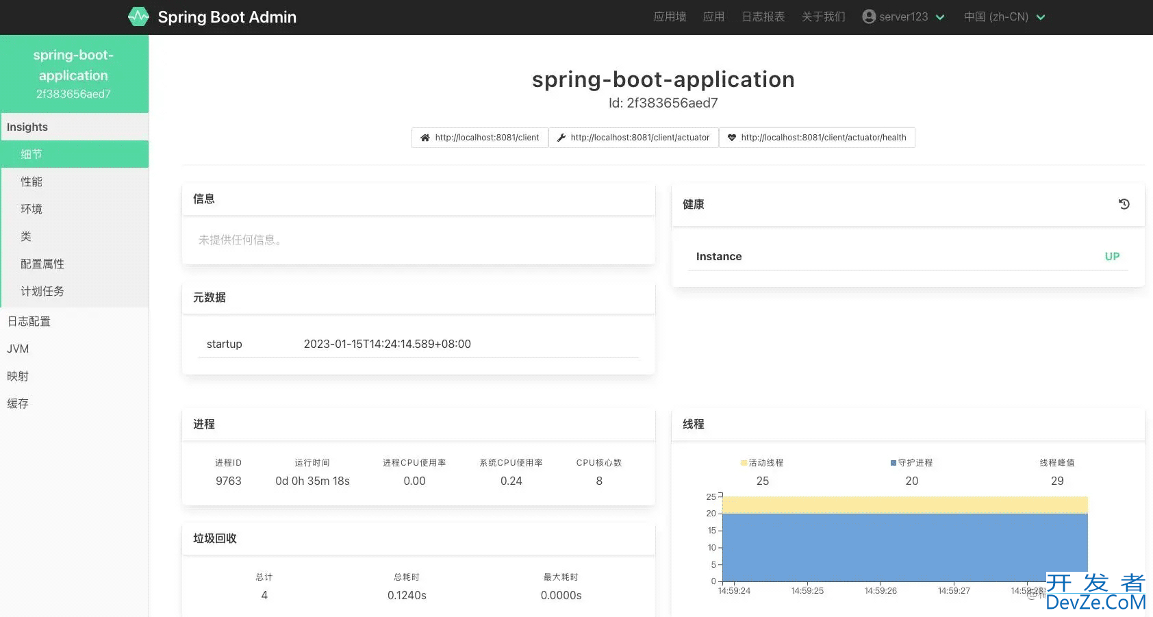Click the 总耗时 value 0.1240s
The height and width of the screenshot is (617, 1153).
(407, 595)
